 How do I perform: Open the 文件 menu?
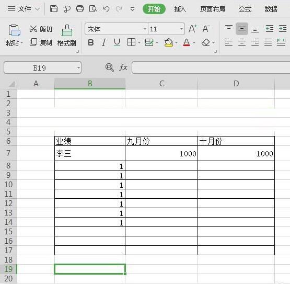point(19,9)
